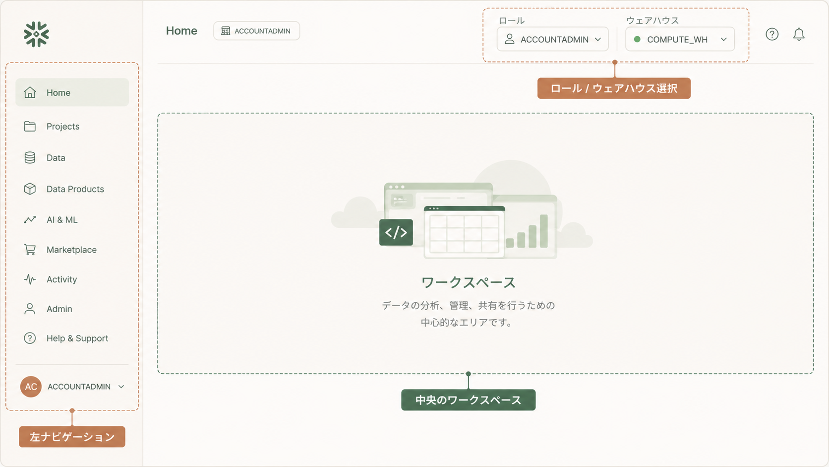Screen dimensions: 829x467
Task: Open Help & Support in the sidebar
Action: pos(77,338)
